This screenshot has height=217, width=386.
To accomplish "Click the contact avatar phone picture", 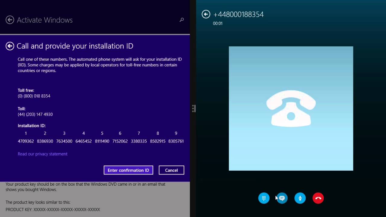I will click(291, 108).
